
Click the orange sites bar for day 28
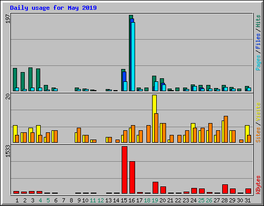coord(226,129)
